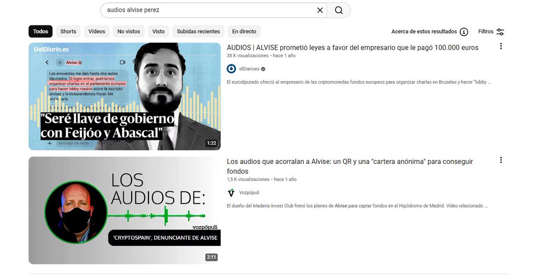543x277 pixels.
Task: Open the three-dot menu for the Vozpópuli video
Action: (x=501, y=160)
